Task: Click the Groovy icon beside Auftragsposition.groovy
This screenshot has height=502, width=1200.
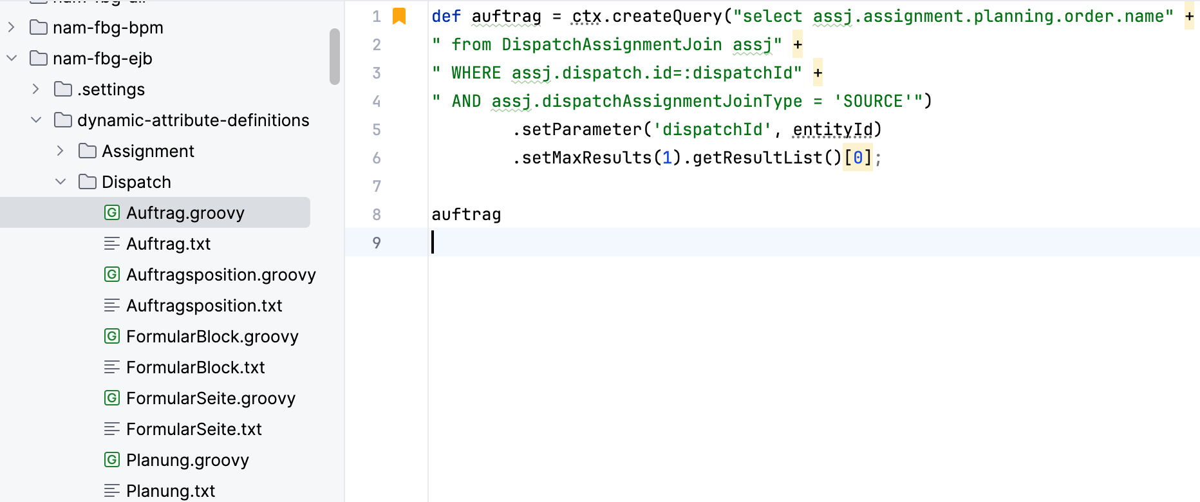Action: point(112,275)
